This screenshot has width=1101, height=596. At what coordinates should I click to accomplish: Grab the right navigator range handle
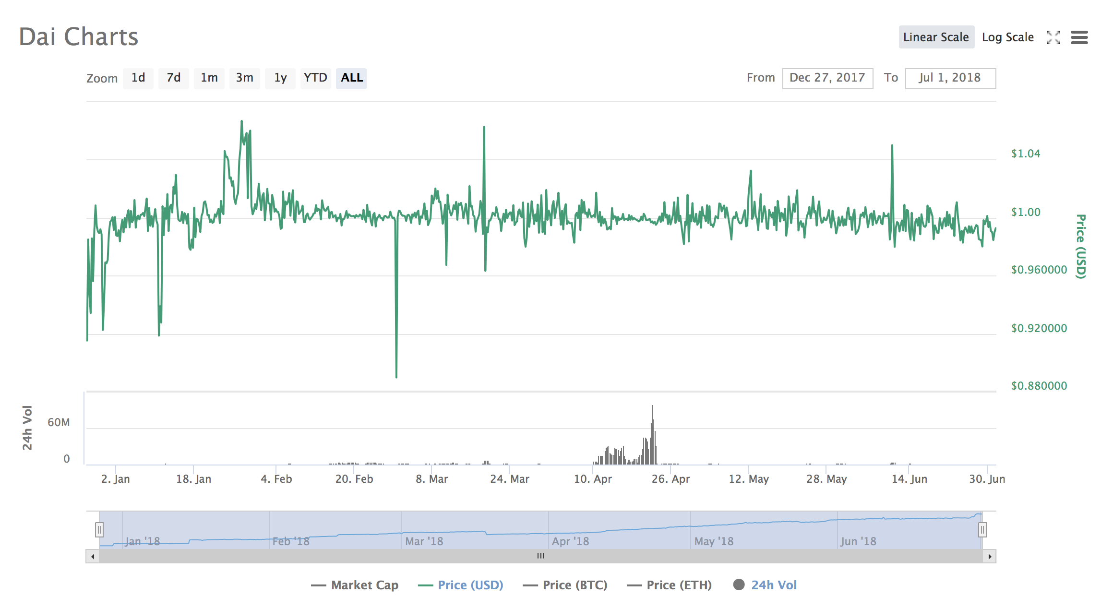(982, 530)
